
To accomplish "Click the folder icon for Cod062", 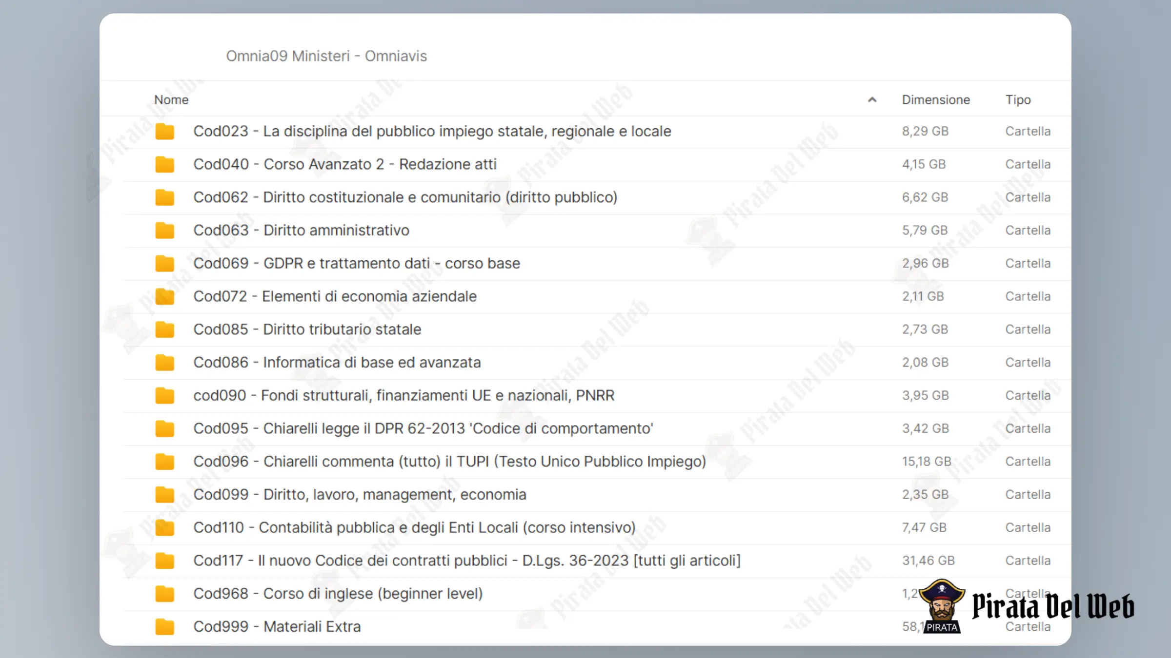I will point(164,197).
